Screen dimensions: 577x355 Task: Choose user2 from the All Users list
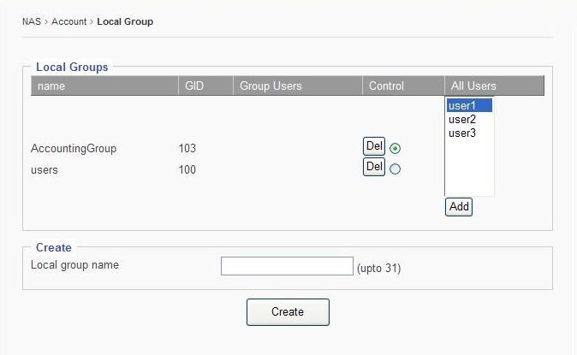tap(462, 120)
